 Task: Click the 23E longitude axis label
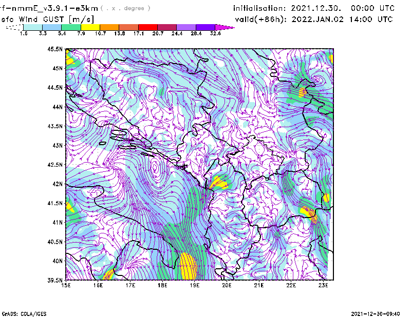[x=323, y=285]
